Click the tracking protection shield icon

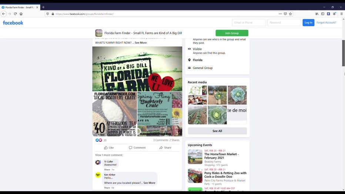click(x=47, y=14)
